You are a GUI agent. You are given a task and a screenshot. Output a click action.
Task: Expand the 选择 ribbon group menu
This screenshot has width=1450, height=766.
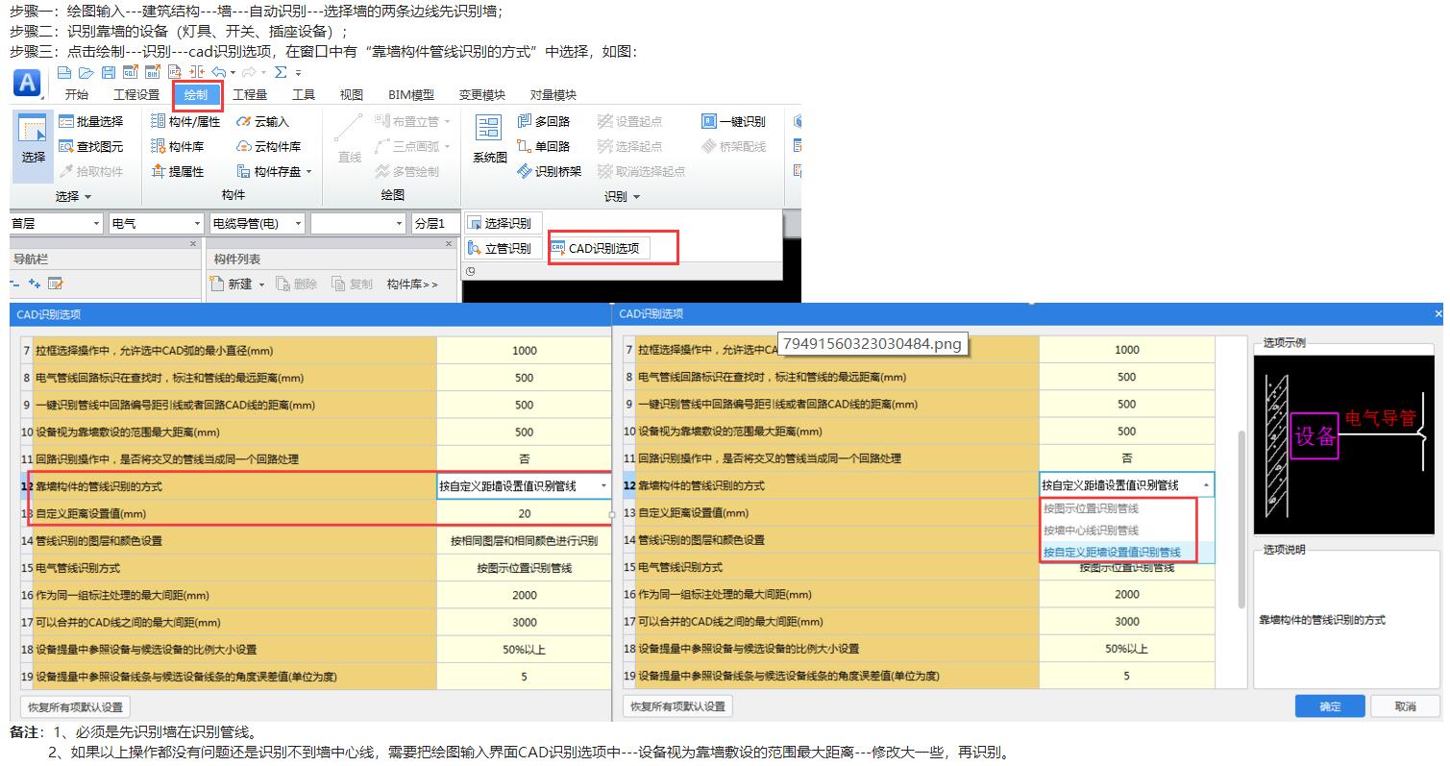tap(73, 196)
